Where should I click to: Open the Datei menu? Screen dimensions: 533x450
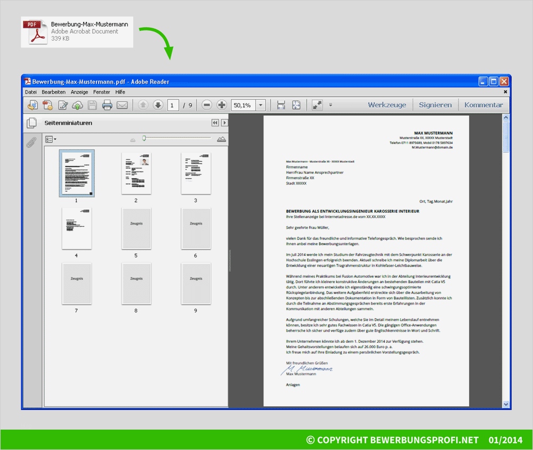tap(30, 92)
